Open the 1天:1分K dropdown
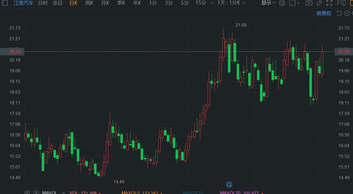The image size is (353, 194). coord(231,3)
